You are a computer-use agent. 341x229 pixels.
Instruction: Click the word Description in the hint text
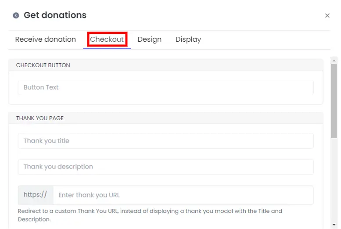[x=34, y=219]
